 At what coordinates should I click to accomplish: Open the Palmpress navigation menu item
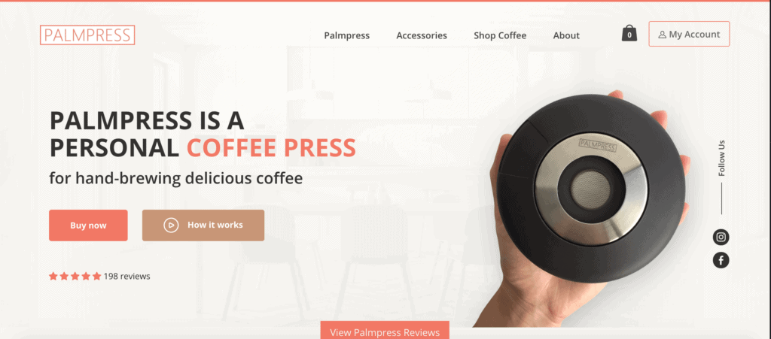point(346,35)
